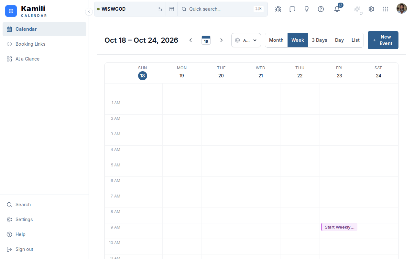
Task: Click the Kamili Calendar logo icon
Action: (11, 11)
